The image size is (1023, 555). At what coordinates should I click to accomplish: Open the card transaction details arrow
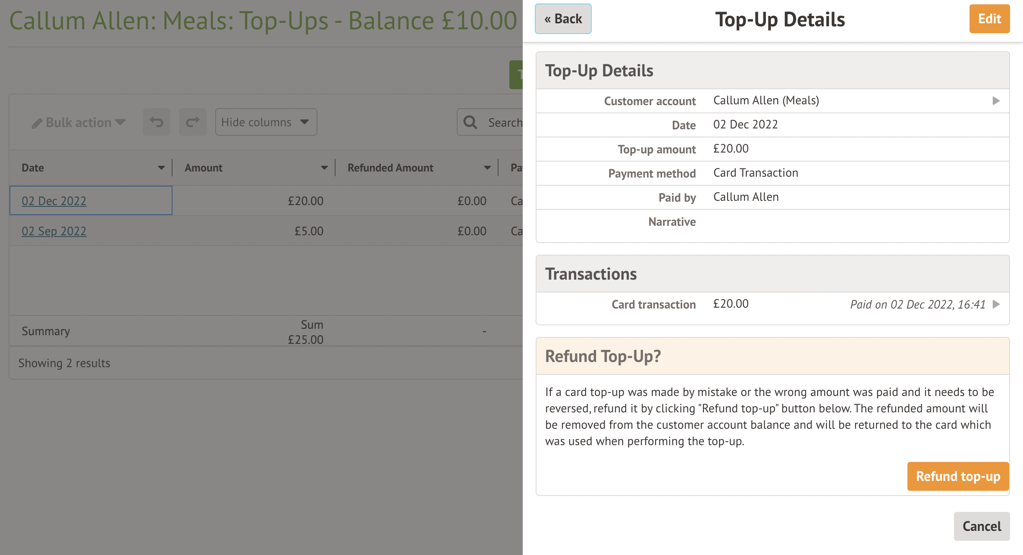click(x=996, y=304)
